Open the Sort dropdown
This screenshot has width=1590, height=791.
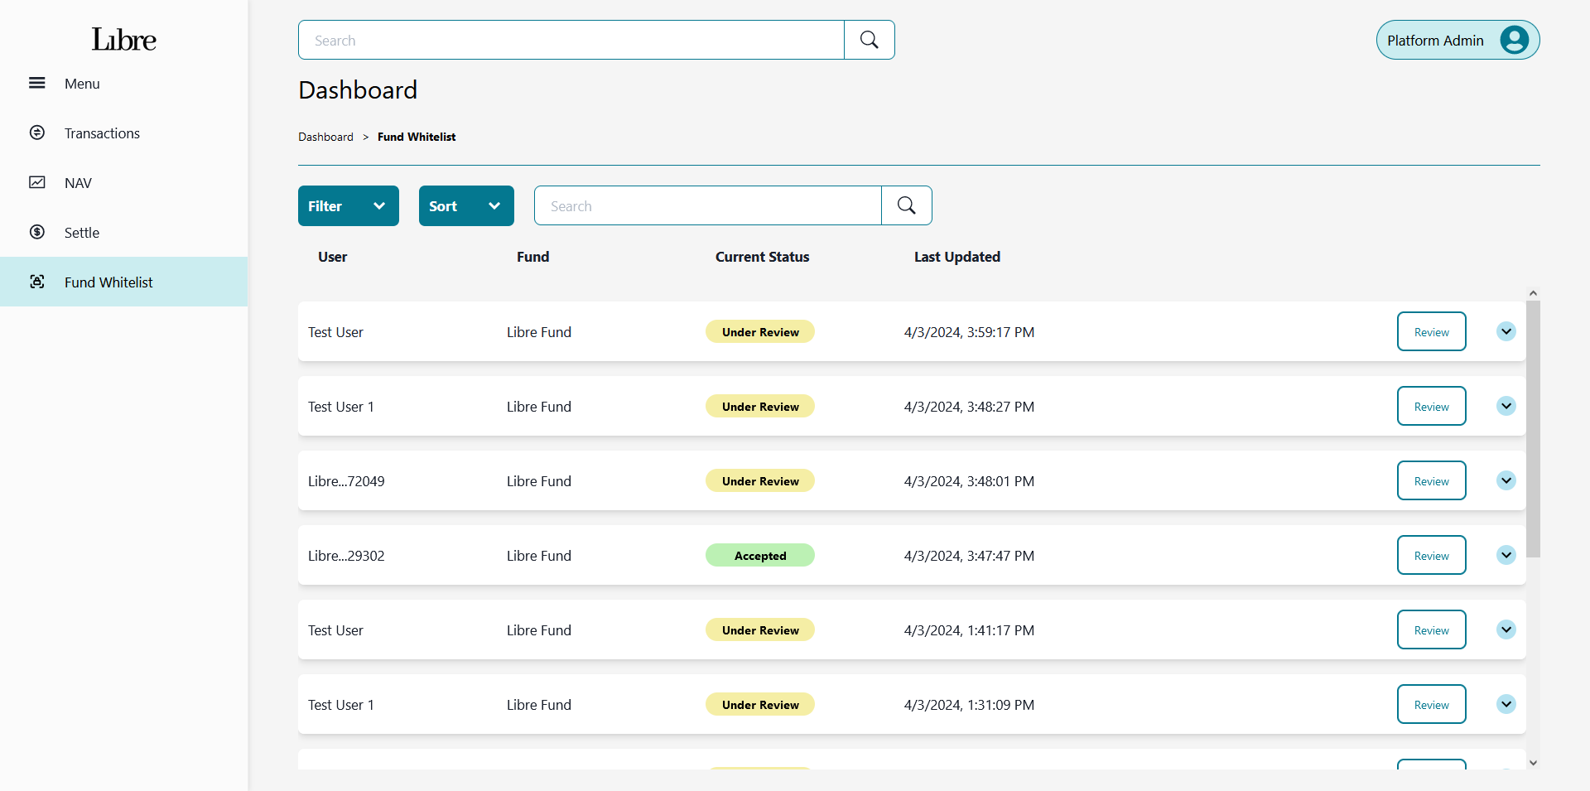465,205
